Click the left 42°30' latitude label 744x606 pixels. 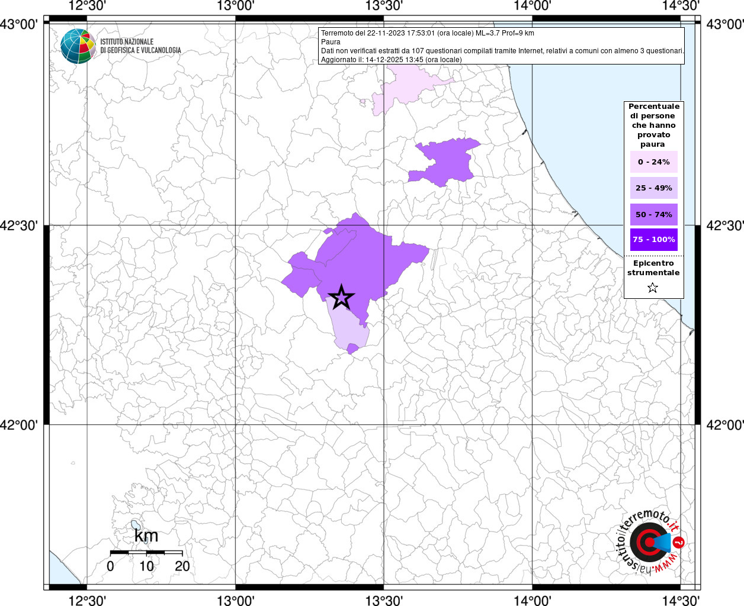point(20,225)
